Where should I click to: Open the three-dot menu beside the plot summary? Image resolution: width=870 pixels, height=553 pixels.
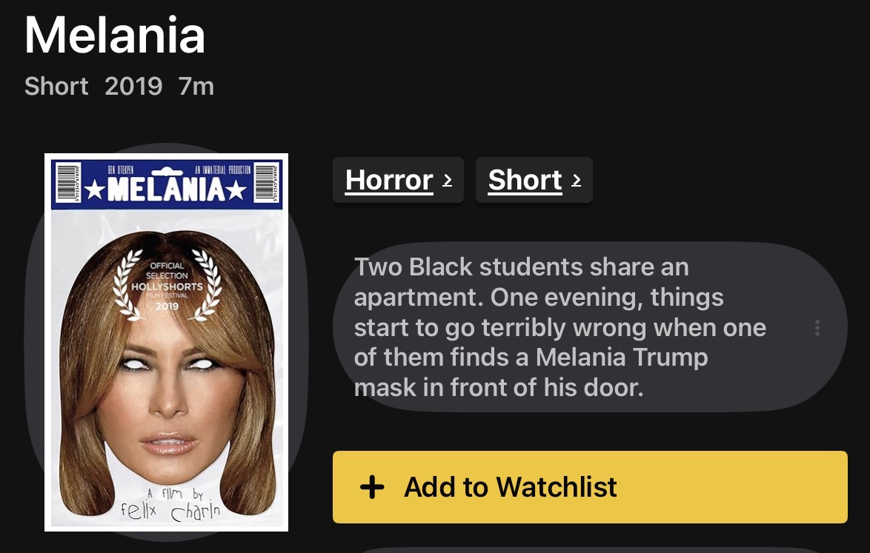817,328
